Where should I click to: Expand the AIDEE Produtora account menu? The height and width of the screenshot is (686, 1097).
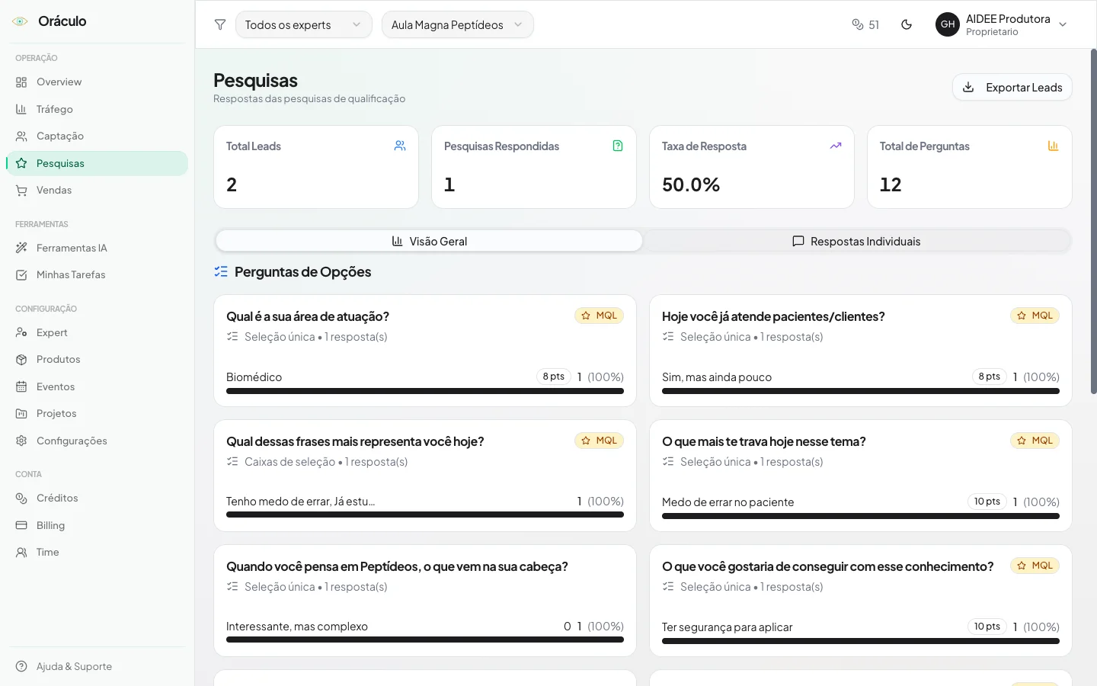1003,24
